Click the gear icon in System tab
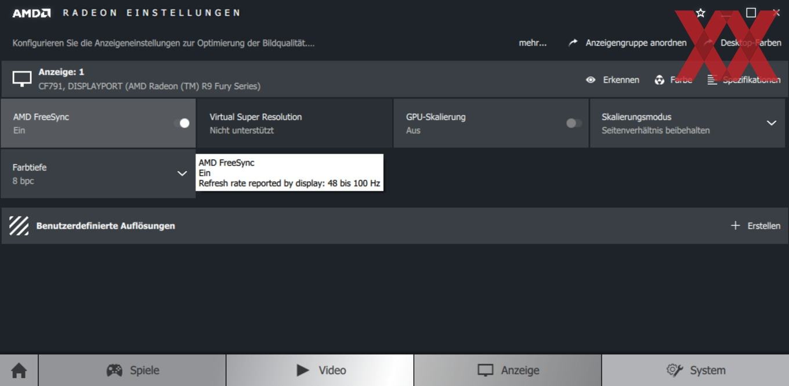The height and width of the screenshot is (386, 789). [x=674, y=370]
